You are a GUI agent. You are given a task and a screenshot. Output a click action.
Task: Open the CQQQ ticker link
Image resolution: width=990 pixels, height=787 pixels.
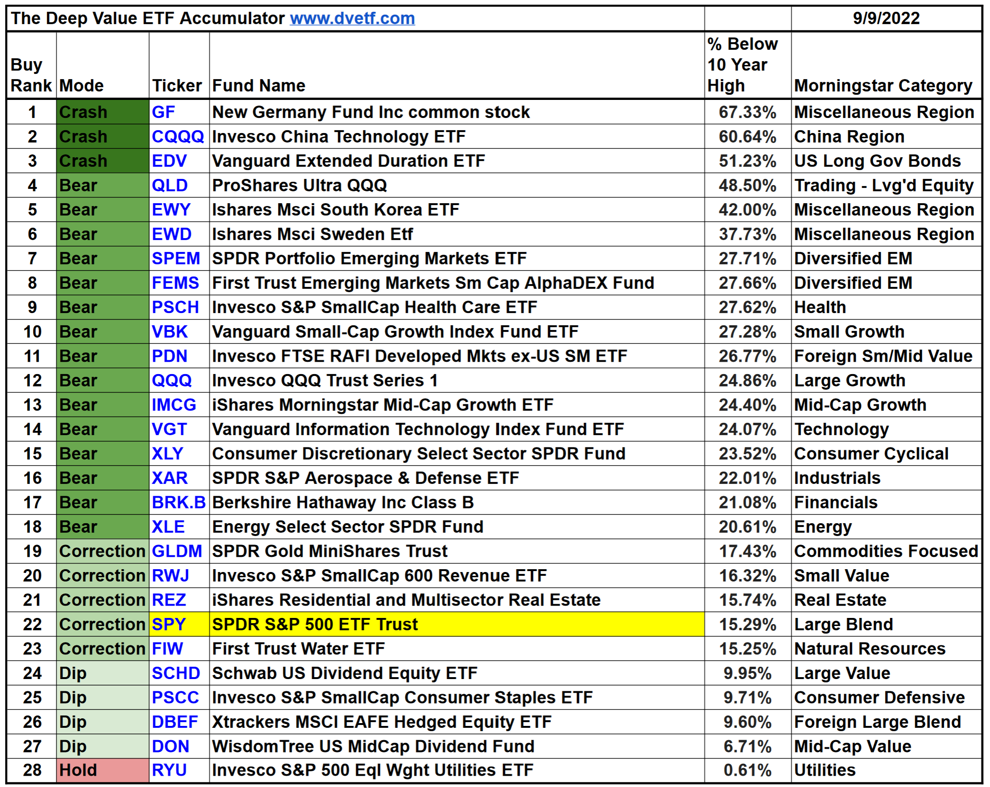pos(178,137)
